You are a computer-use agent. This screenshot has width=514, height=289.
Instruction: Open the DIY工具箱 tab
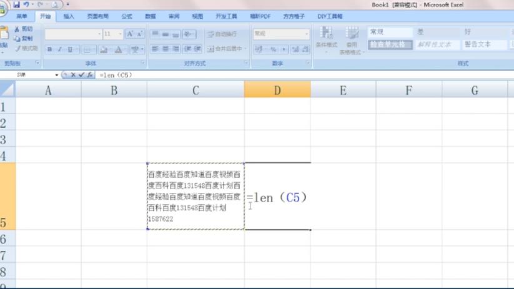[330, 16]
